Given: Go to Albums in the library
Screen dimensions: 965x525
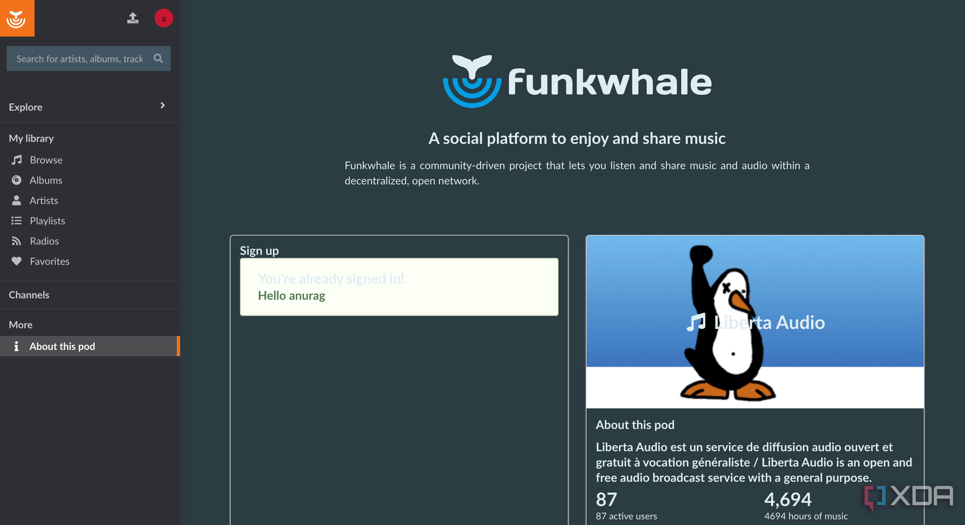Looking at the screenshot, I should coord(46,180).
